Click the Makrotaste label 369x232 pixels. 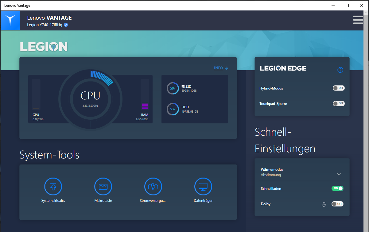(103, 201)
